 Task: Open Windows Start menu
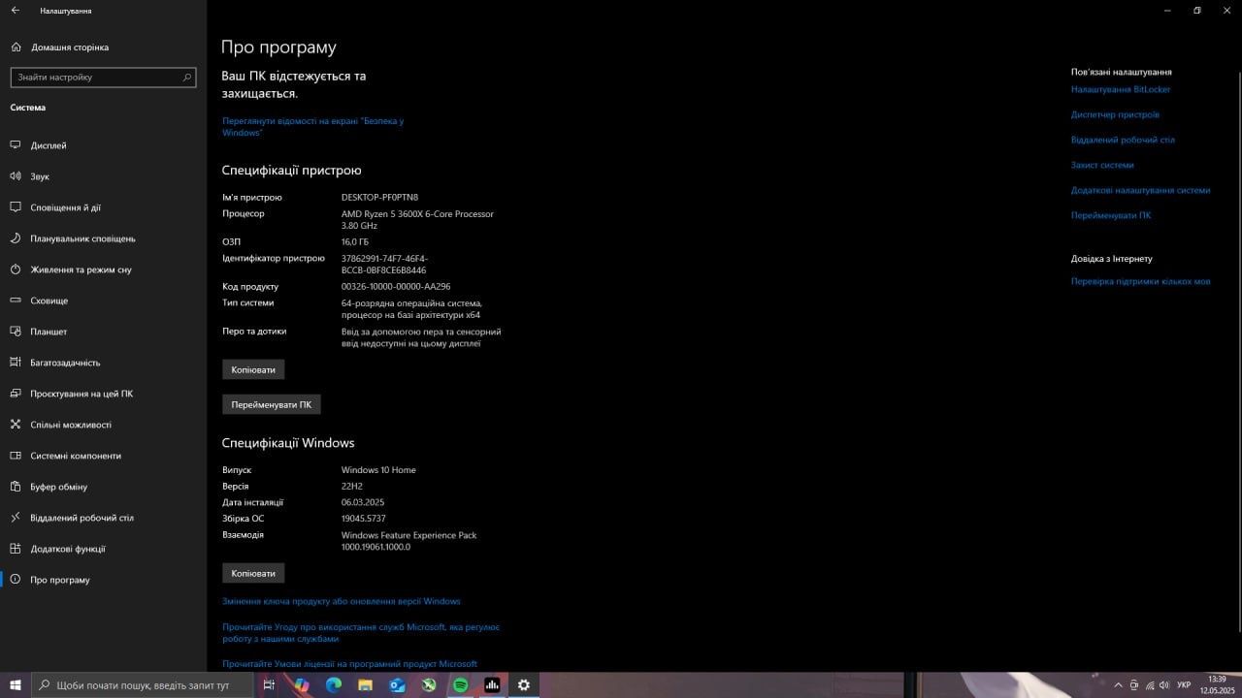[x=16, y=685]
